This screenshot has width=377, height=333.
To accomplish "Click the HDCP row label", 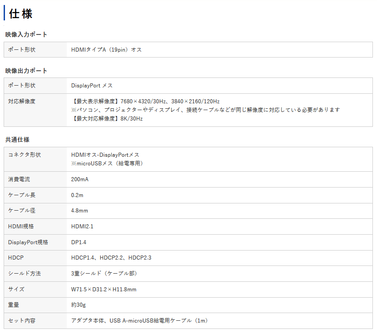I will point(16,258).
